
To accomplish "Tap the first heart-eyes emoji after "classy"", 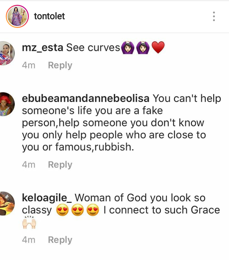I will (x=62, y=211).
